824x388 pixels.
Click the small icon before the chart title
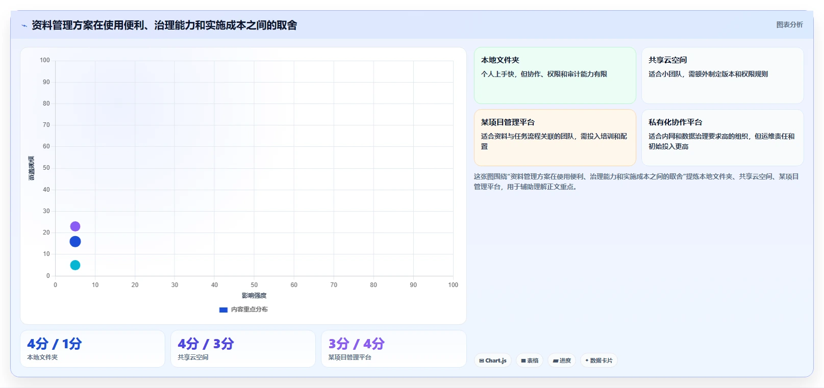tap(24, 25)
